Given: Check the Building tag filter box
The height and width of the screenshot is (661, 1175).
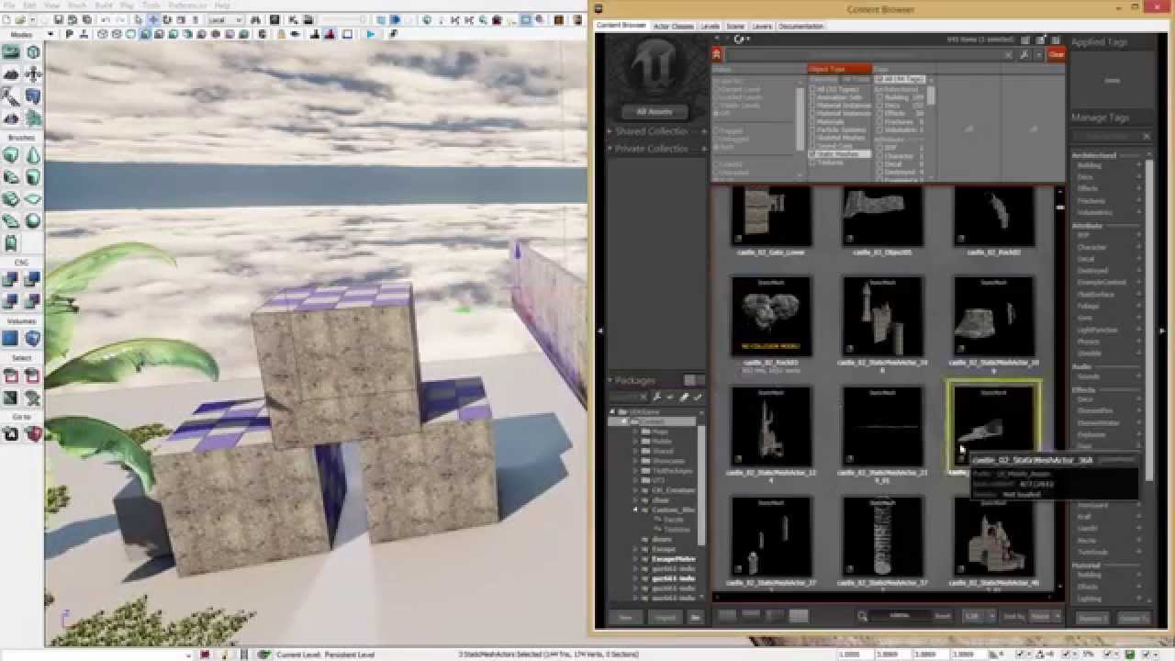Looking at the screenshot, I should tap(879, 97).
